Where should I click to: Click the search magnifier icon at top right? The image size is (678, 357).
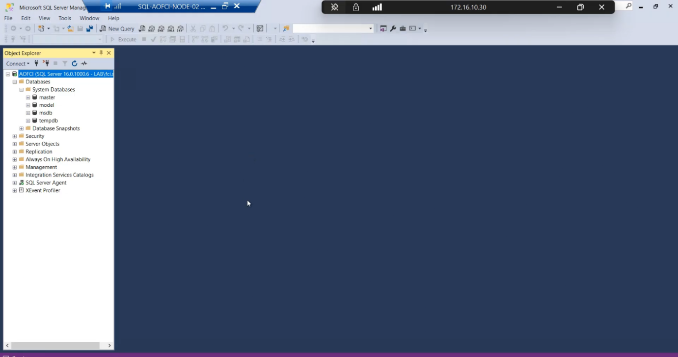628,6
